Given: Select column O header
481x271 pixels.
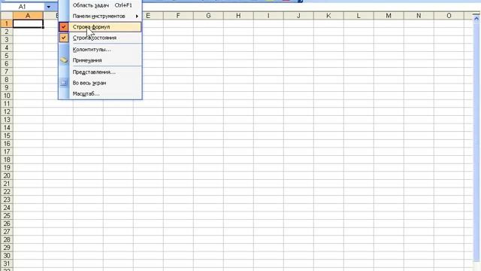Looking at the screenshot, I should coord(449,16).
